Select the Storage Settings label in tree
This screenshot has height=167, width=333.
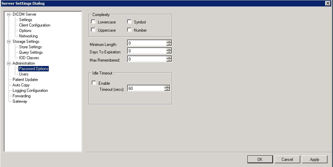(x=26, y=41)
